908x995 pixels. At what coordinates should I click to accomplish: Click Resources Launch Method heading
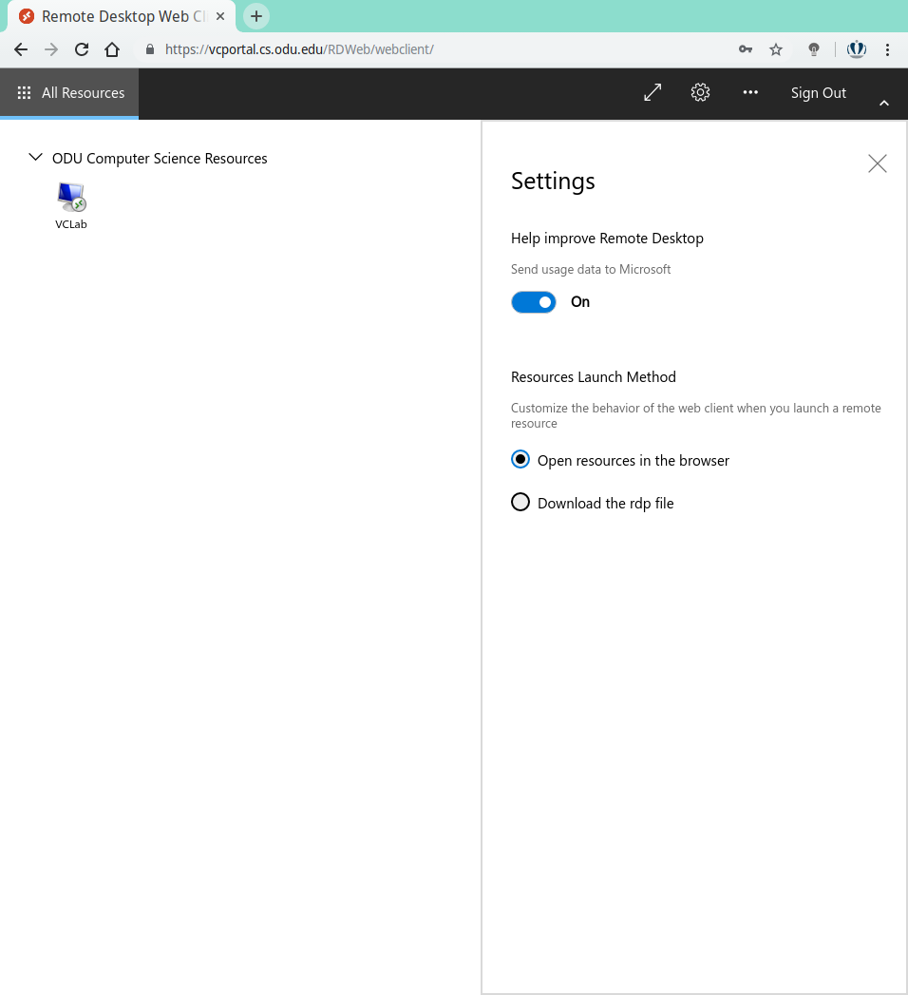click(x=594, y=377)
